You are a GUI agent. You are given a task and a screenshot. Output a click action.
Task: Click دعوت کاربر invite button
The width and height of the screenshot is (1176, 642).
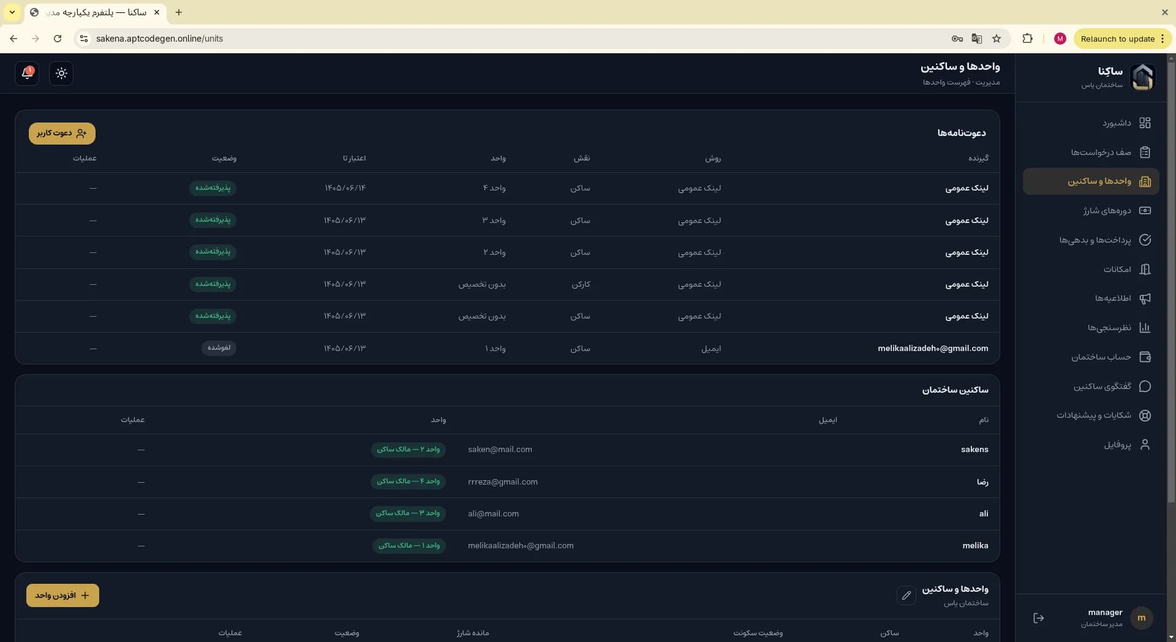62,134
